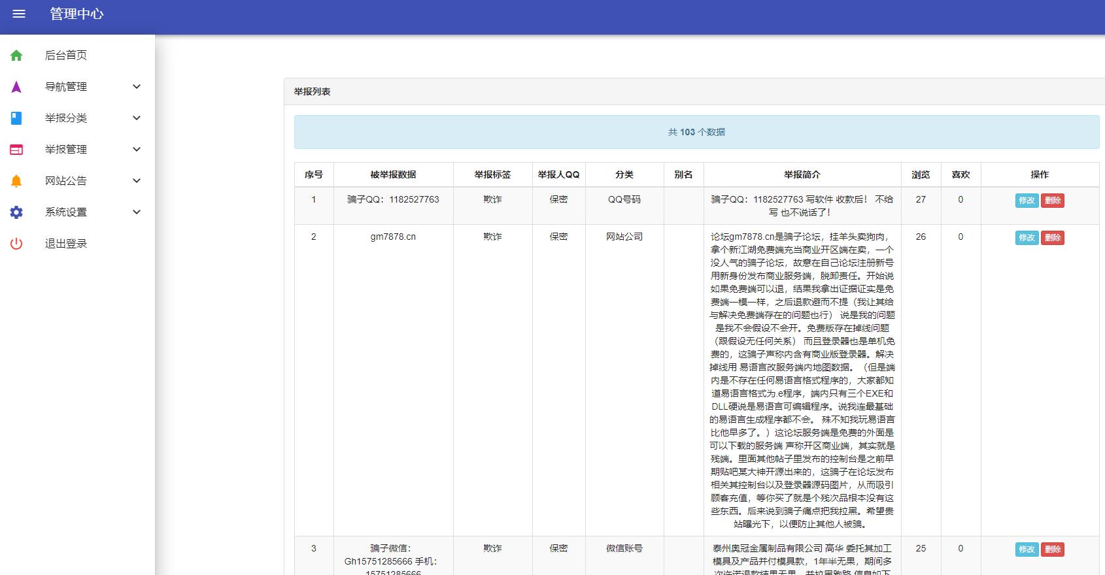Screen dimensions: 1105x575
Task: Click 修改 button for gm7878.cn row
Action: point(1027,238)
